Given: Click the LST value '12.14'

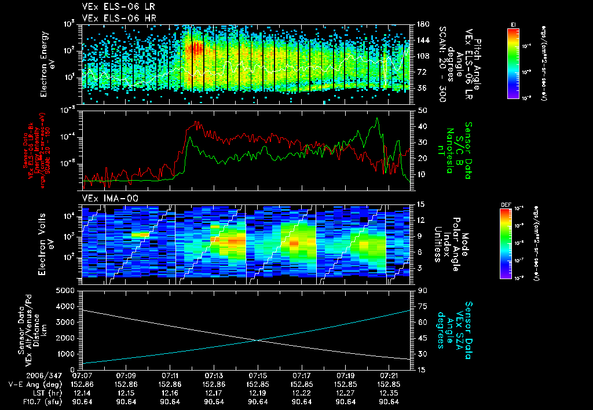Looking at the screenshot, I should pos(82,393).
